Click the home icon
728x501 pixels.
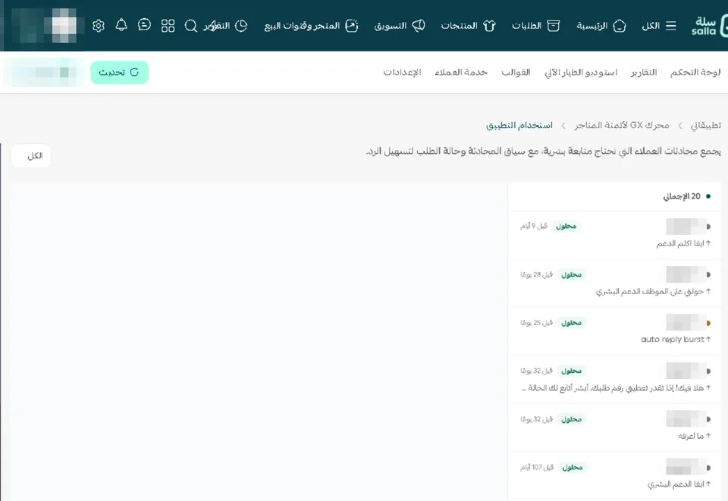tap(620, 26)
